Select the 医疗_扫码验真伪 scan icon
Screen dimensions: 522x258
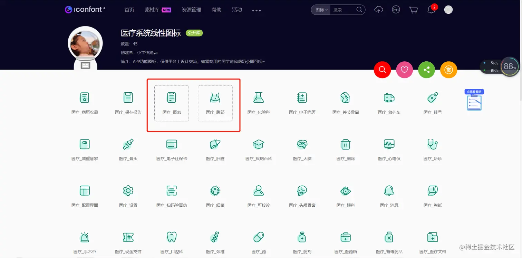172,191
